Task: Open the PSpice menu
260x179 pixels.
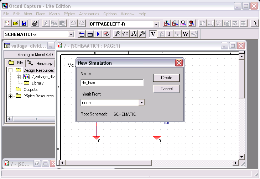Action: click(x=69, y=14)
